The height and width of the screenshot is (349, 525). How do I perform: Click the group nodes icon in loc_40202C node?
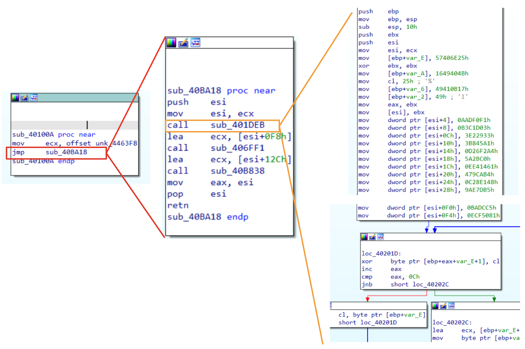click(x=451, y=305)
